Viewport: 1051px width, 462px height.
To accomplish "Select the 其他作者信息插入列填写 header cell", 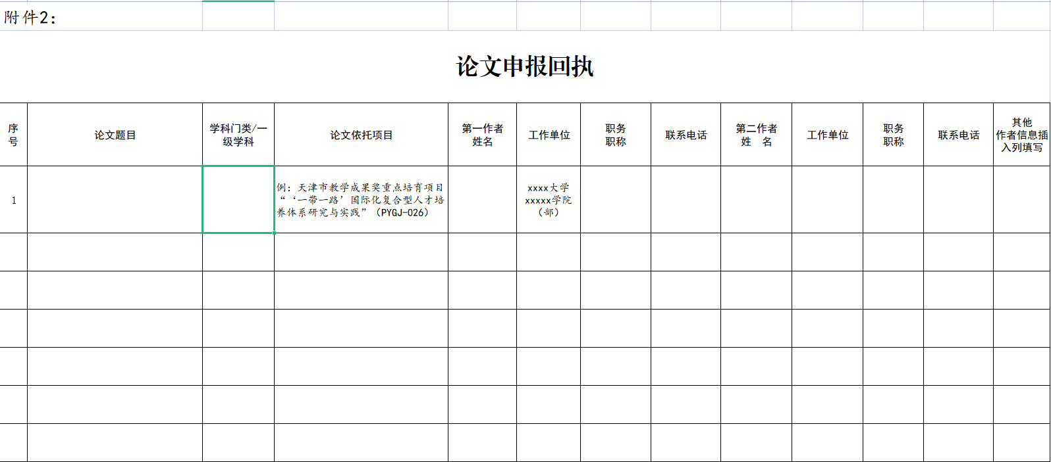I will coord(1022,135).
